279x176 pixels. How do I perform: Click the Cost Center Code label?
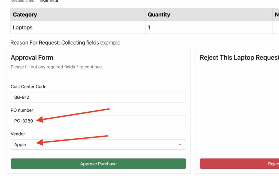[x=28, y=87]
